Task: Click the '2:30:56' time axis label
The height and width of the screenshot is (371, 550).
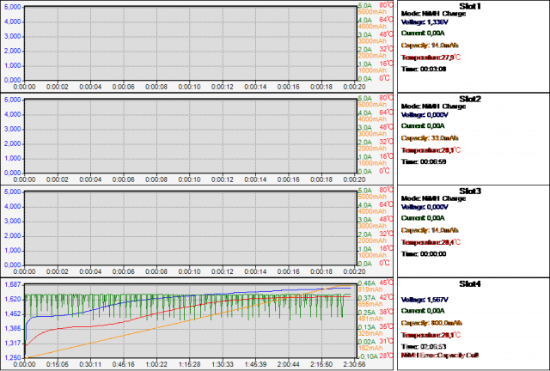Action: click(x=354, y=365)
